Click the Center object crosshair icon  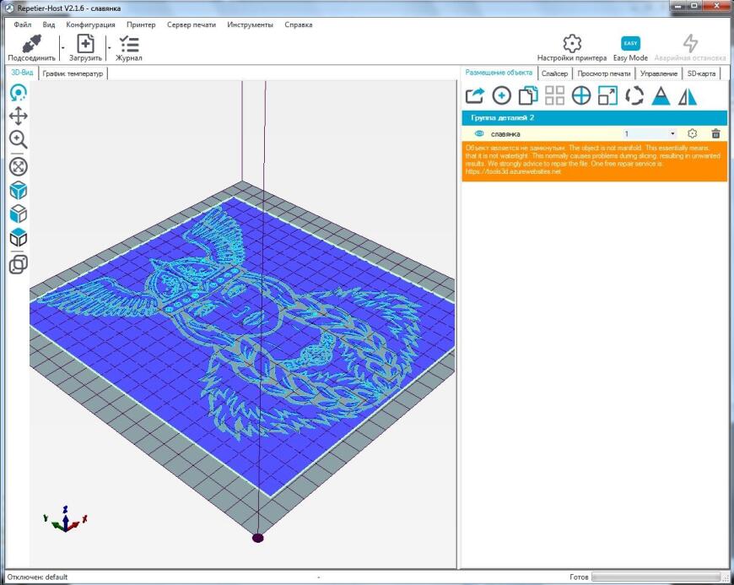coord(581,96)
